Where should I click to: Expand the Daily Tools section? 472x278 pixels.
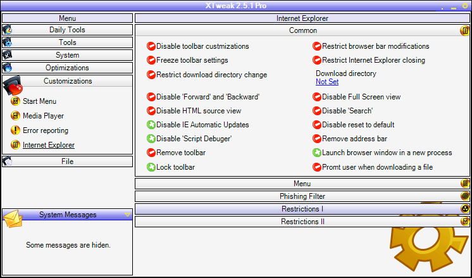68,30
